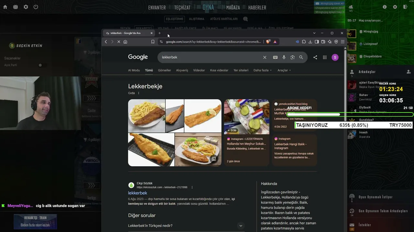The height and width of the screenshot is (232, 414).
Task: Select the ATÖLYE HARİTALARI tab
Action: (x=224, y=19)
